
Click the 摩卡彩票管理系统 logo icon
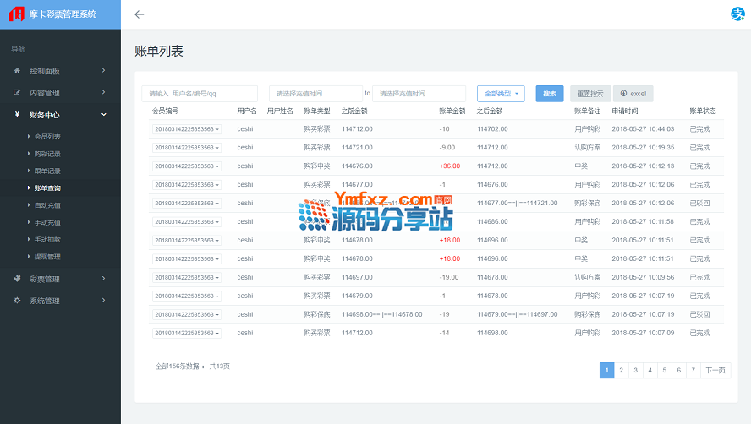(x=15, y=14)
